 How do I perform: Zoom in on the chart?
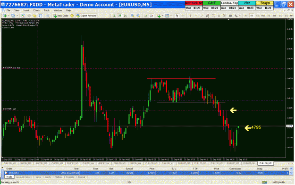click(133, 16)
